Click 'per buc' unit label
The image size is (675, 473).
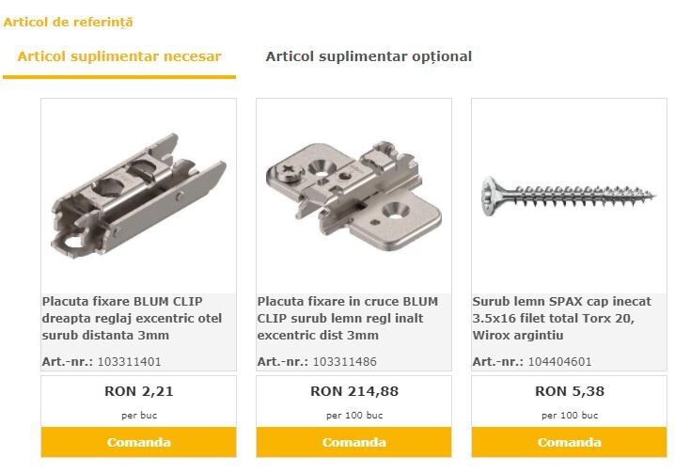(138, 415)
